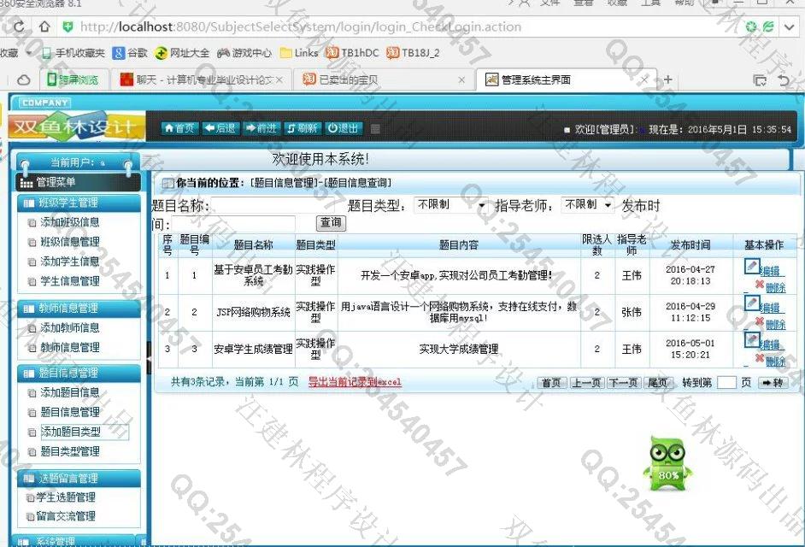Viewport: 805px width, 547px height.
Task: Open the 谷歌 bookmark
Action: pyautogui.click(x=131, y=53)
